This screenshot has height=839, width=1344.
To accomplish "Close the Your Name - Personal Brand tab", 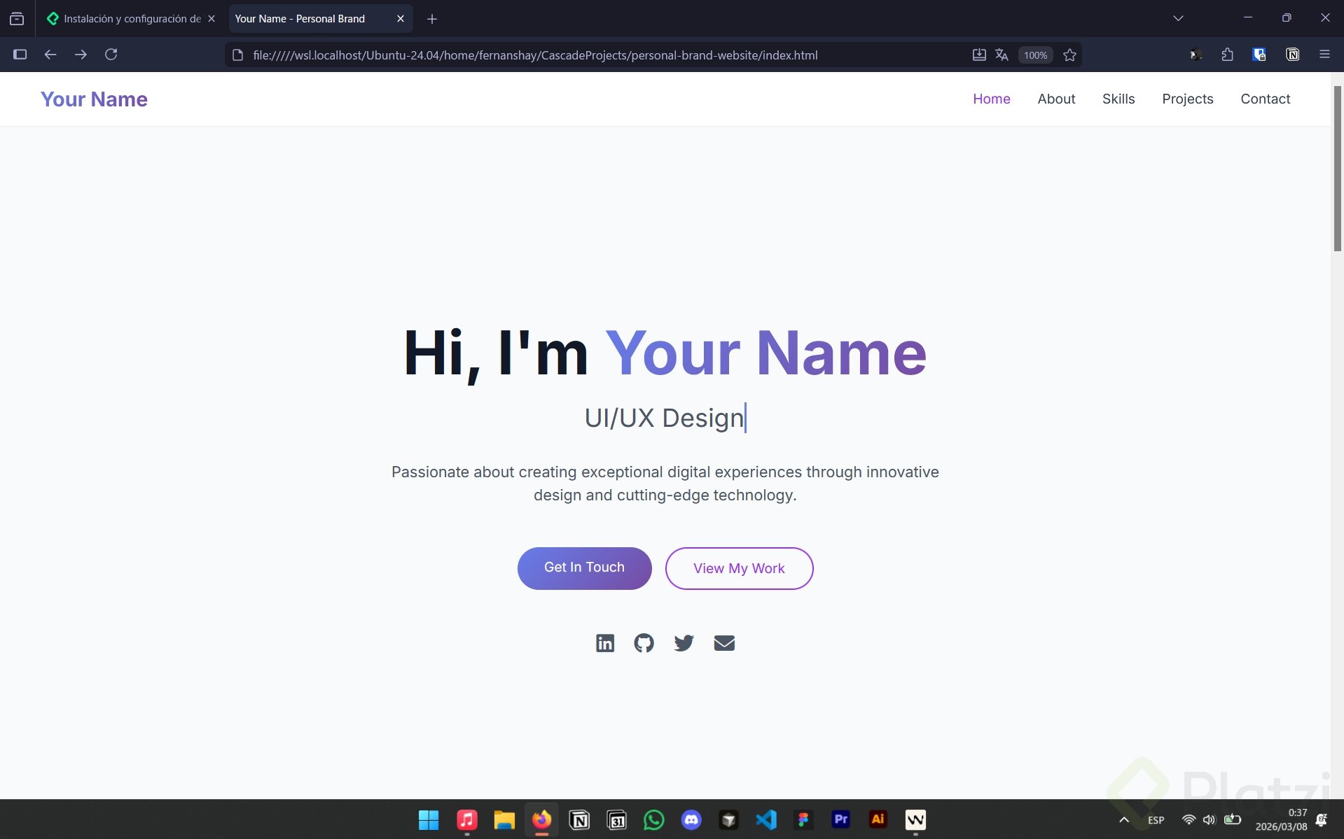I will pyautogui.click(x=401, y=19).
